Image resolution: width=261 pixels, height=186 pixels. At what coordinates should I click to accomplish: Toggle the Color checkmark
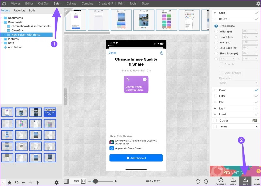click(x=257, y=90)
